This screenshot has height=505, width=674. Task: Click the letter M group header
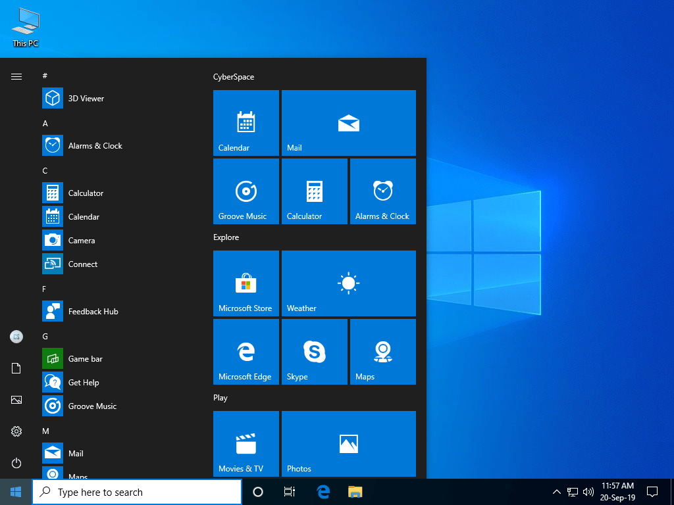click(x=45, y=431)
